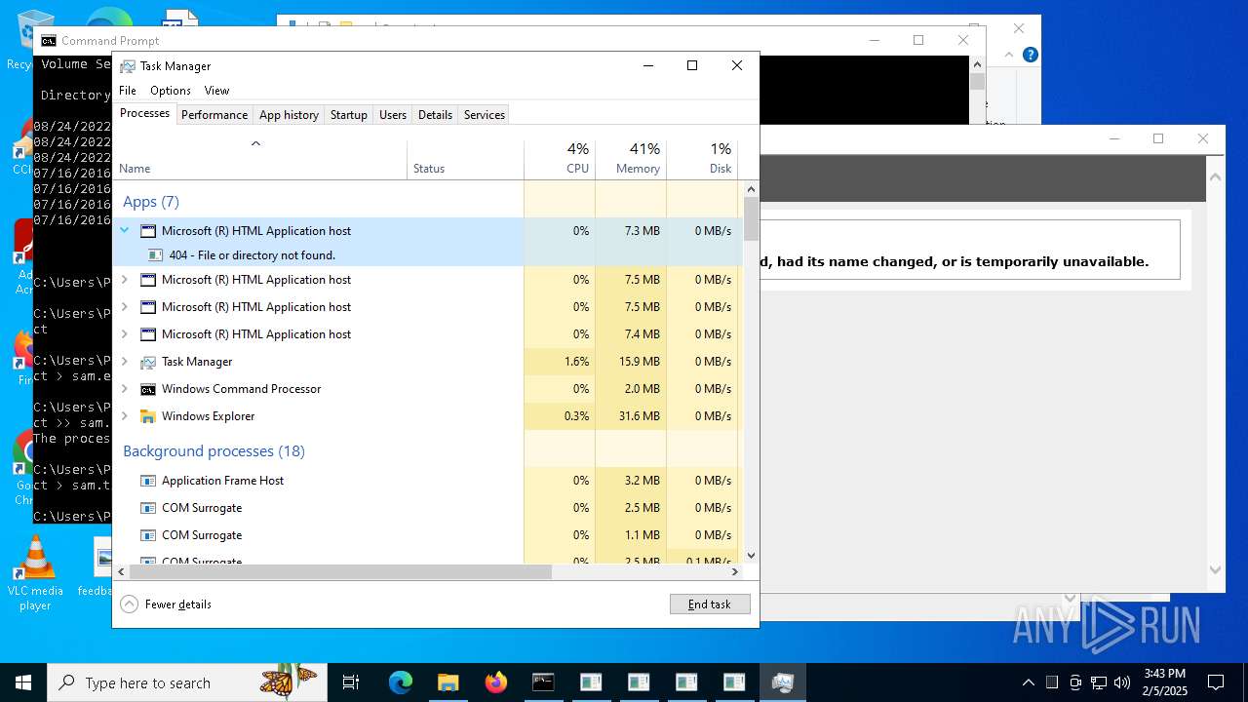Click the Apps (7) group heading
The height and width of the screenshot is (702, 1248).
[x=151, y=202]
